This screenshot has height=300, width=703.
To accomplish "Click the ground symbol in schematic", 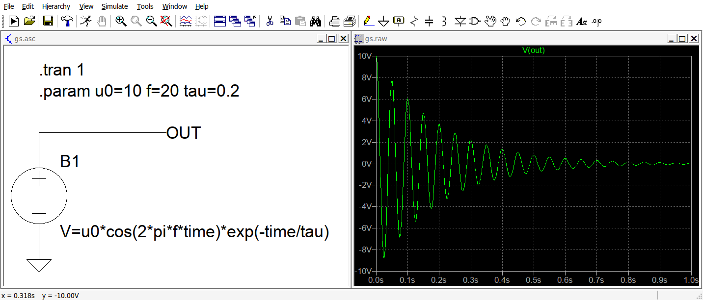I will (x=39, y=265).
